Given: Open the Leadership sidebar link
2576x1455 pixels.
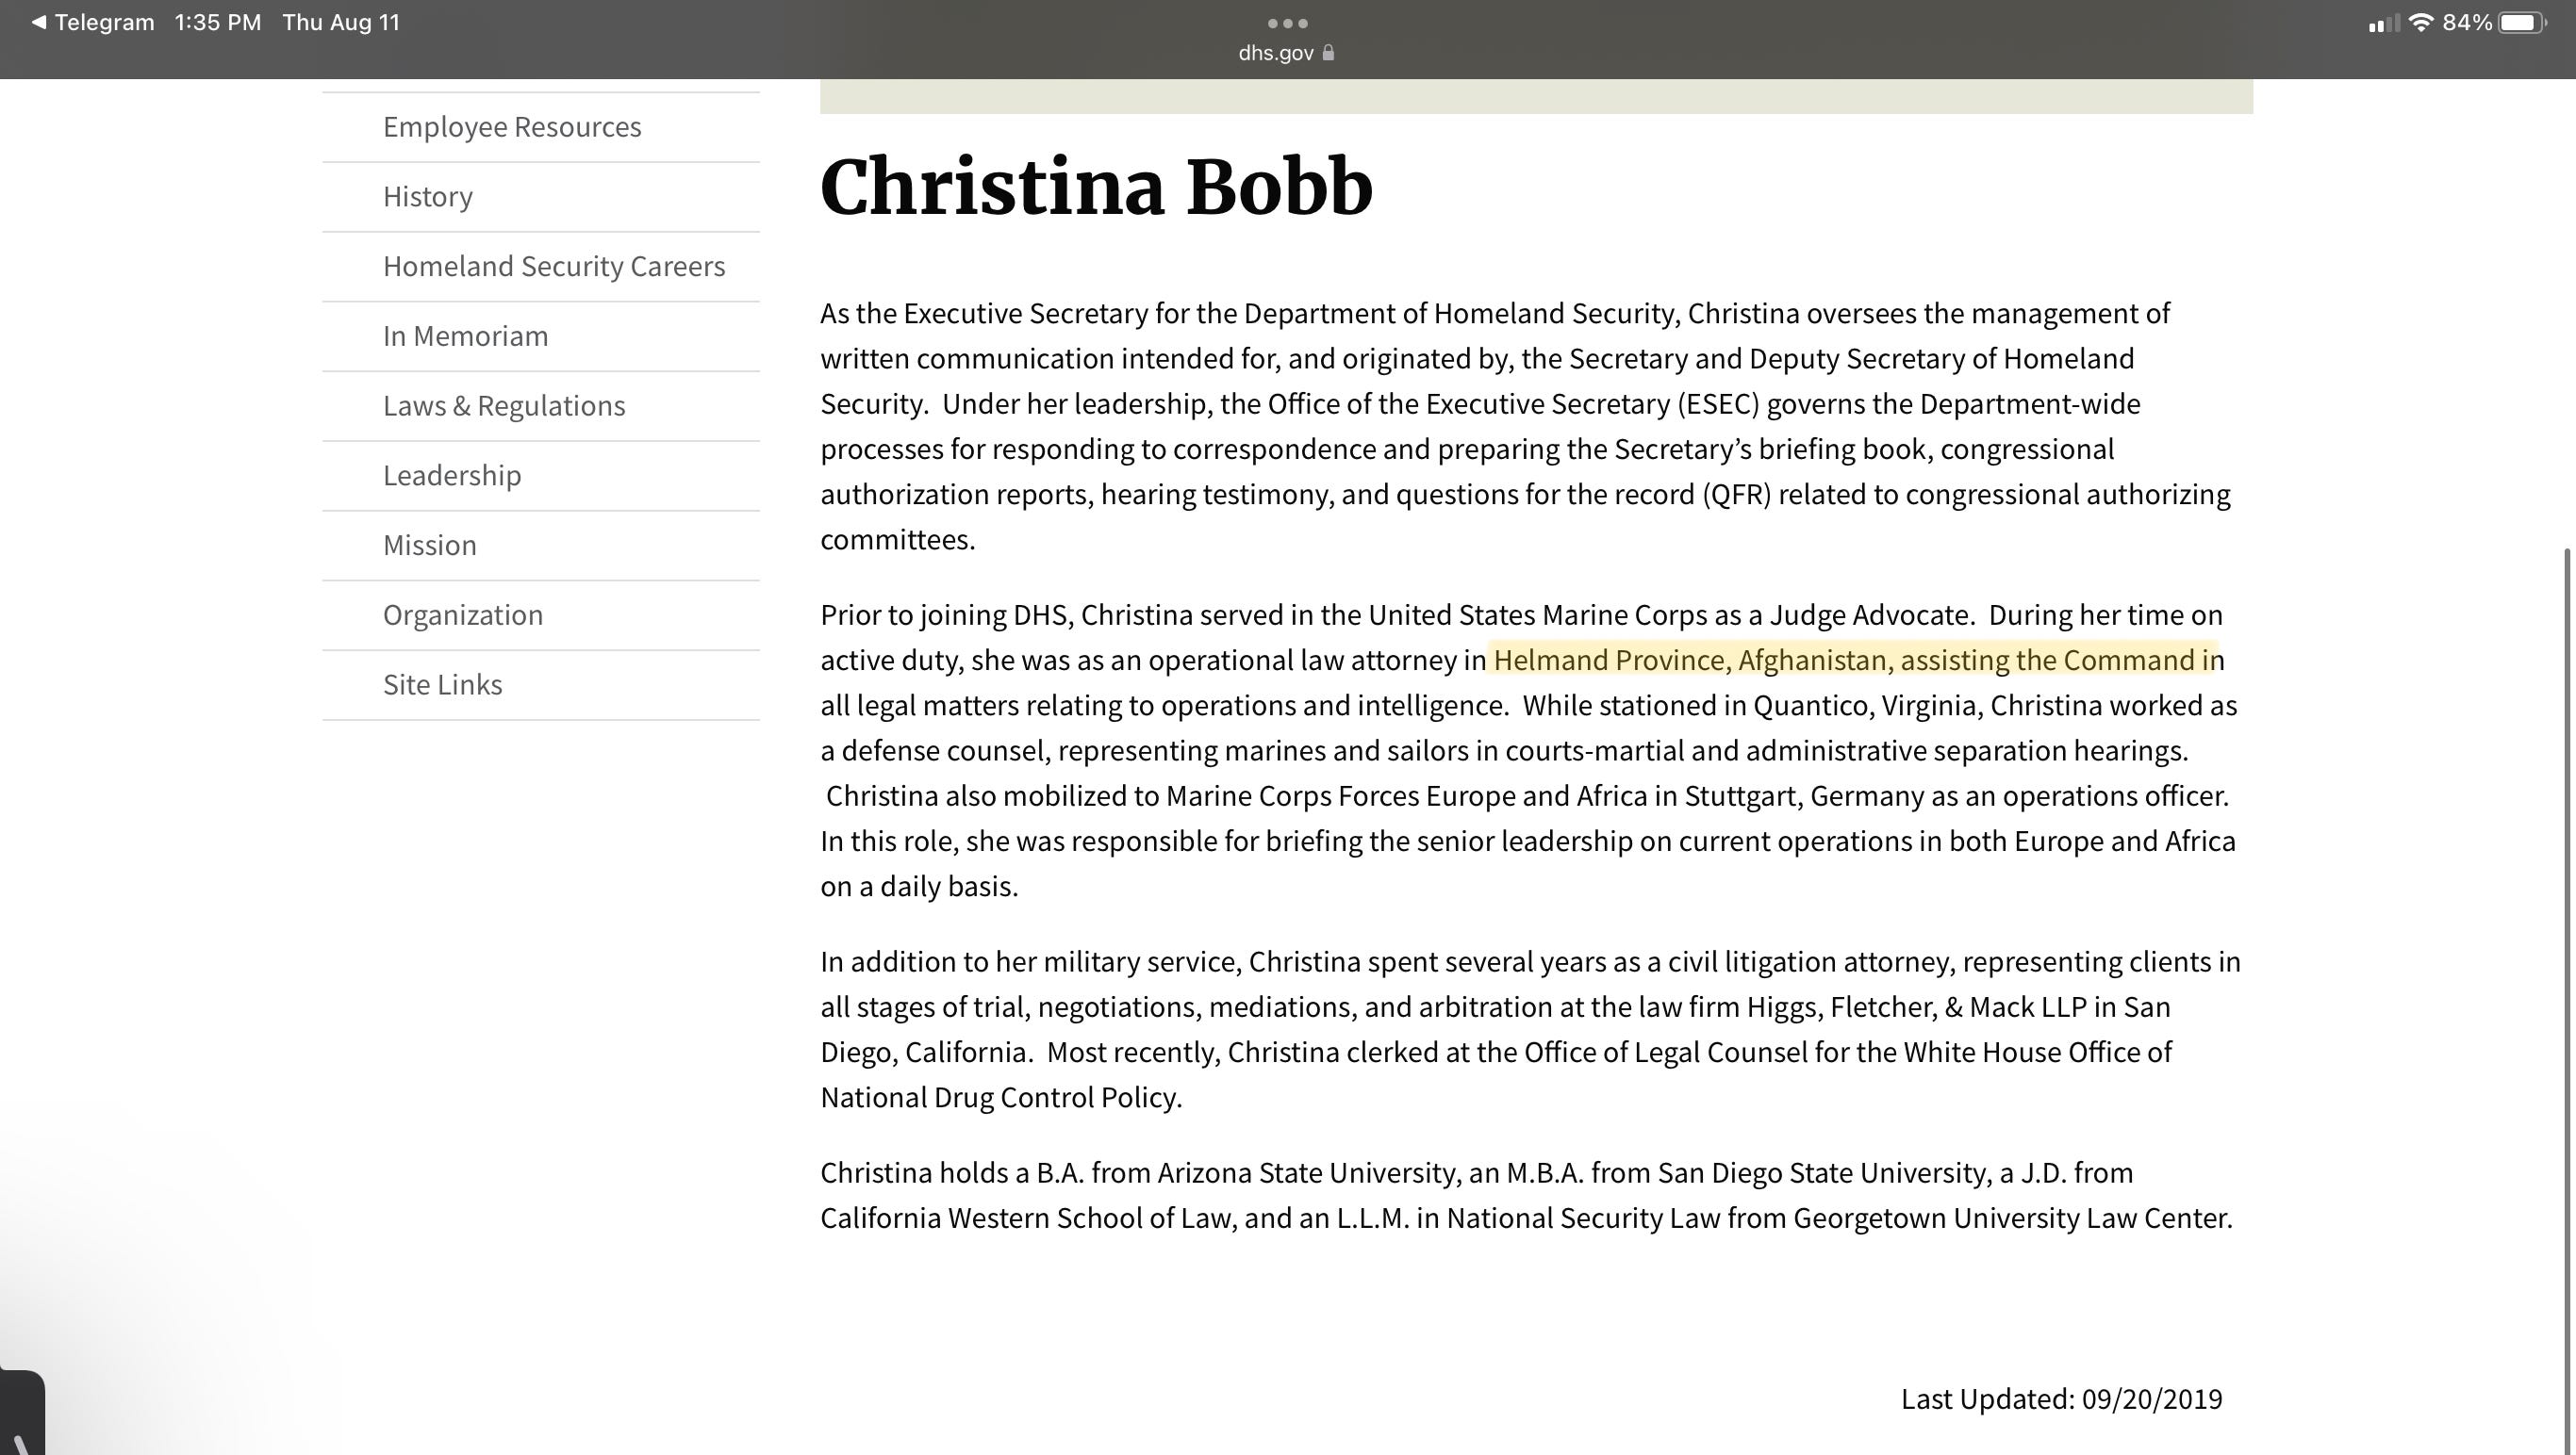Looking at the screenshot, I should click(541, 476).
